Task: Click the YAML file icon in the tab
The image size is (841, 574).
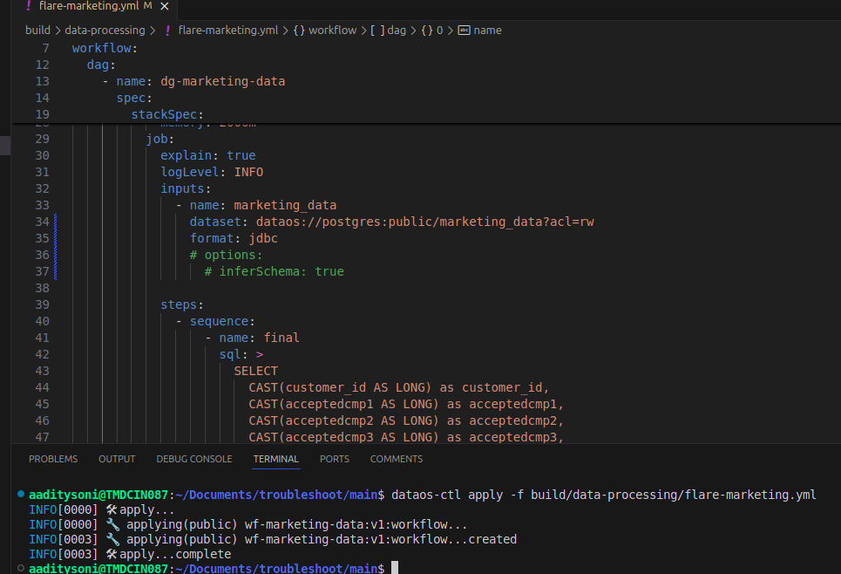Action: [29, 6]
